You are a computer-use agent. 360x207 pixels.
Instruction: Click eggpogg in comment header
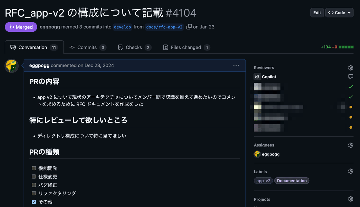click(39, 65)
